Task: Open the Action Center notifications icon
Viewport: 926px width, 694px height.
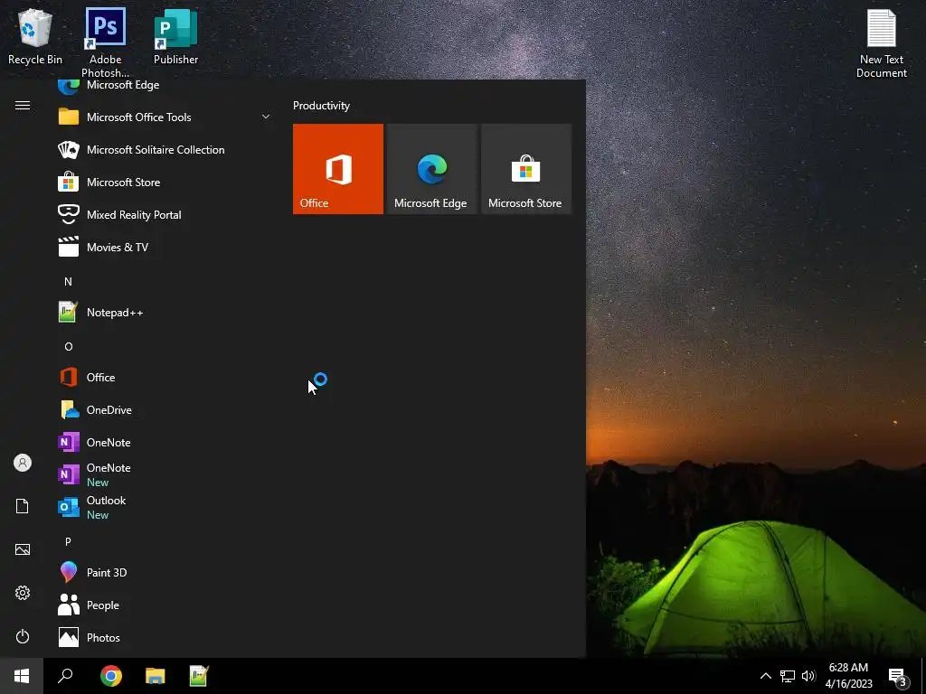Action: [x=898, y=677]
